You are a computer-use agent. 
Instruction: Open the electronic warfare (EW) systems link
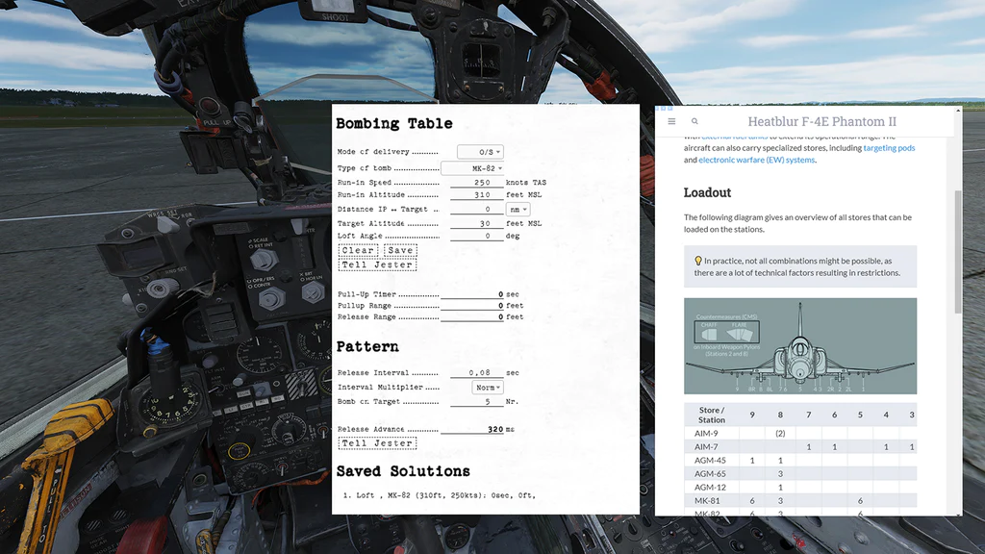coord(756,160)
